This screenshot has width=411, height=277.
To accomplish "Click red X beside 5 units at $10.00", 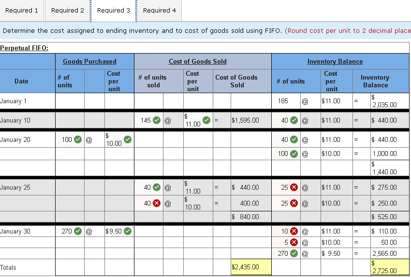I will click(294, 242).
